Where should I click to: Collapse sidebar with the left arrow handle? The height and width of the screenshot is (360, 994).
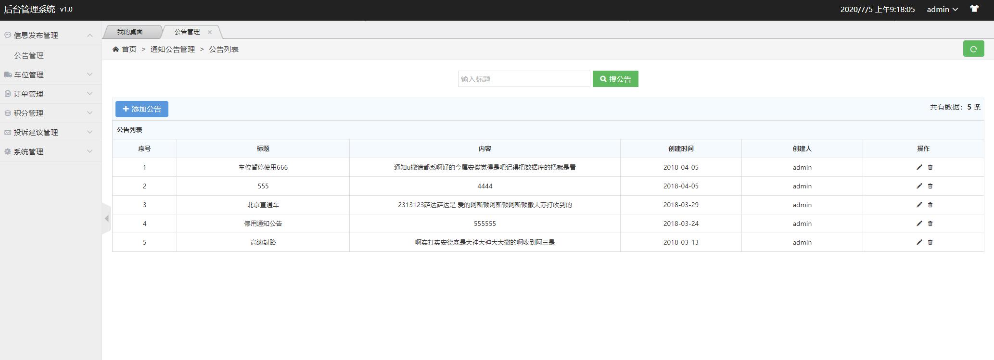pyautogui.click(x=106, y=219)
